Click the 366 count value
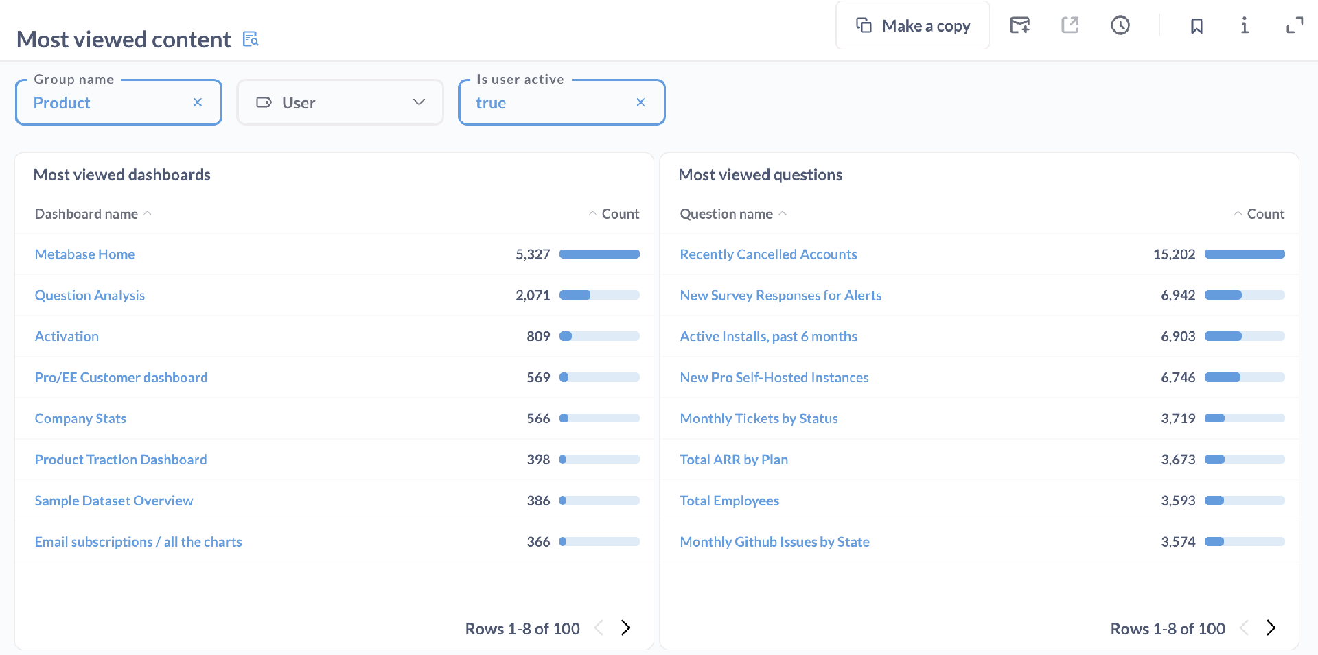The image size is (1318, 655). click(538, 542)
